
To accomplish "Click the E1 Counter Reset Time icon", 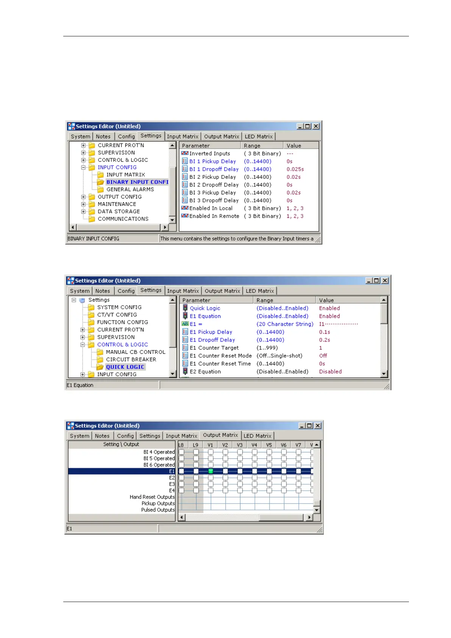I will [185, 363].
